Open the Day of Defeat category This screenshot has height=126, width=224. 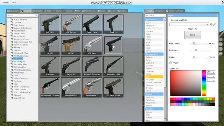(x=19, y=31)
